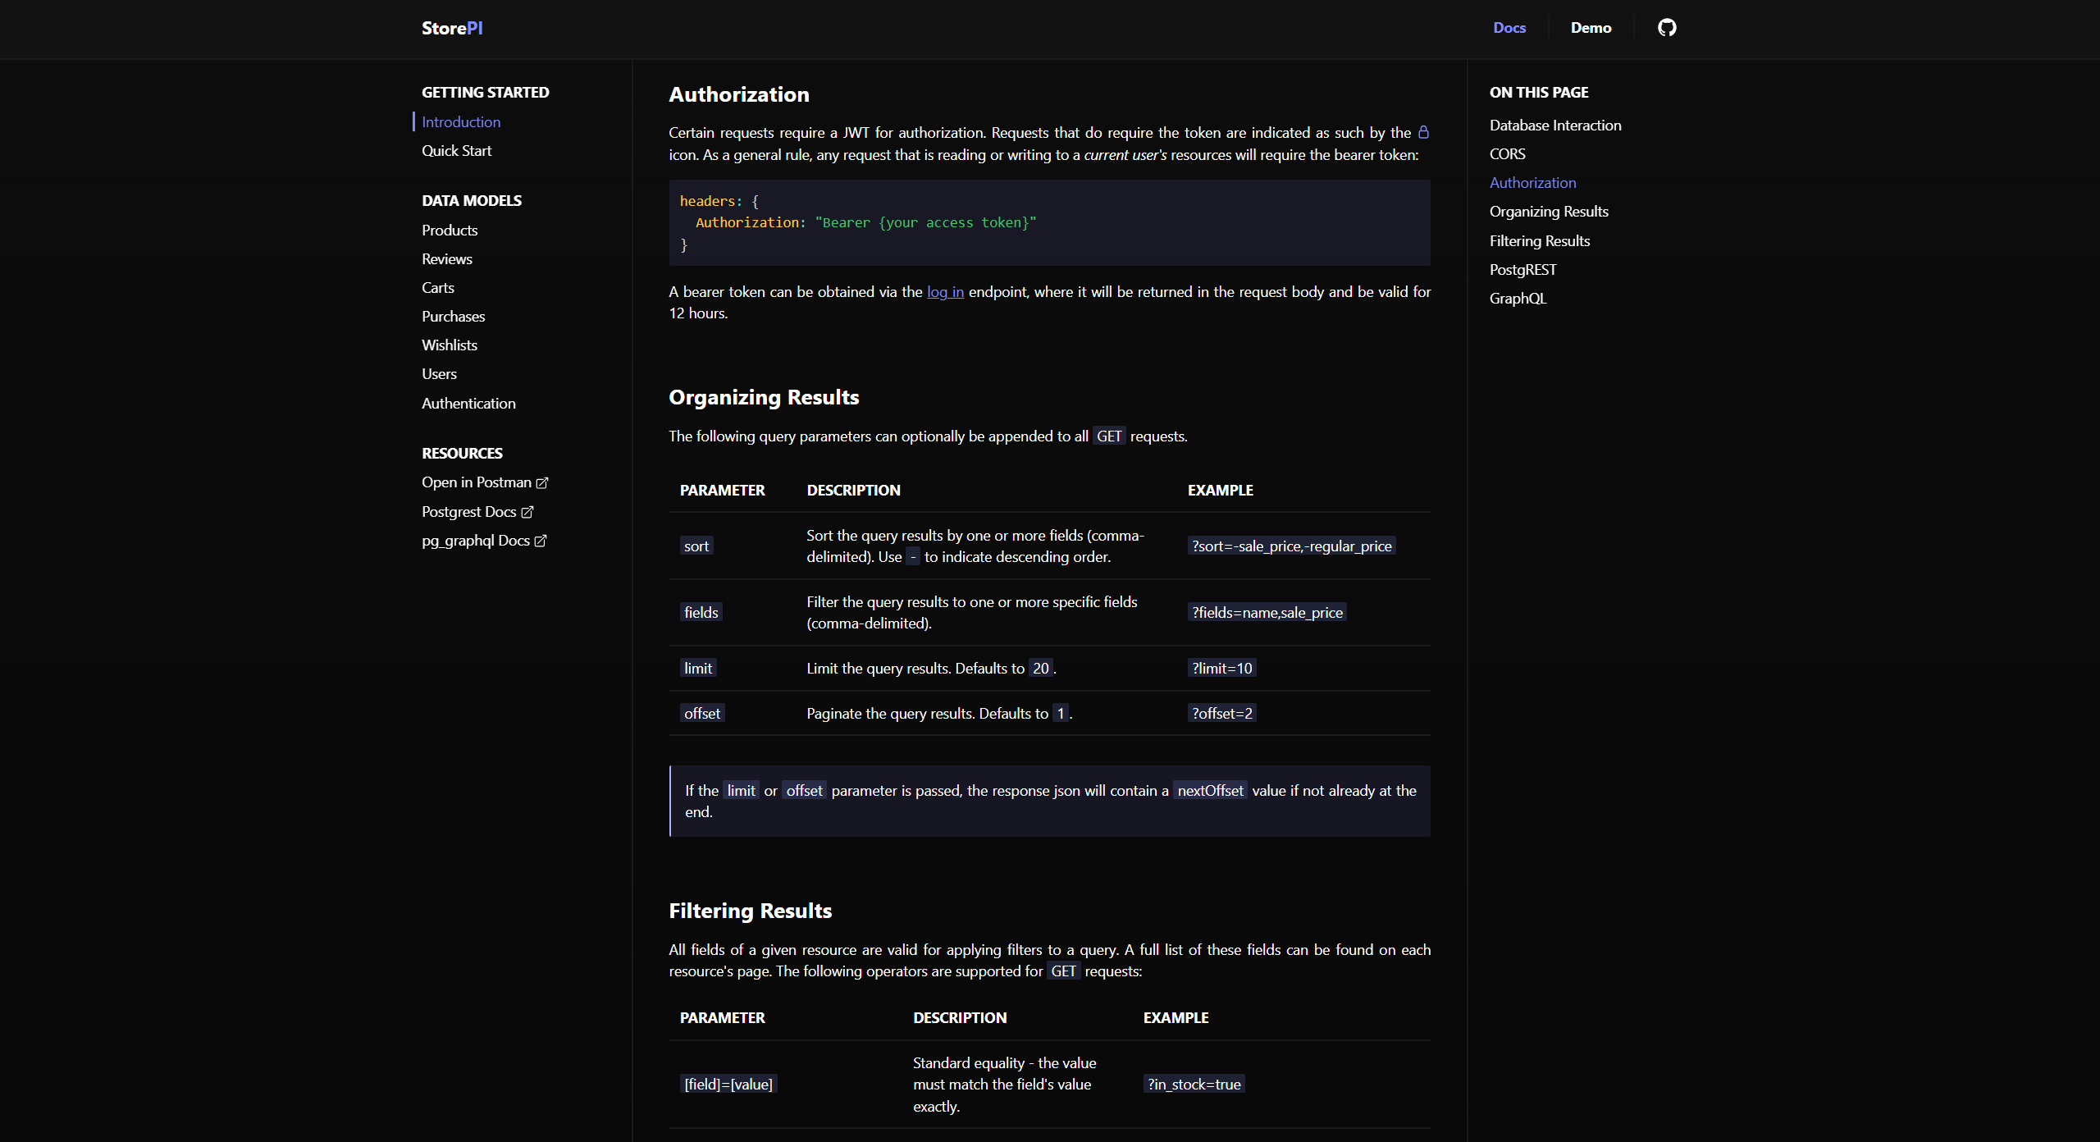Go to the Users section
Screen dimensions: 2100x1142
tap(439, 373)
